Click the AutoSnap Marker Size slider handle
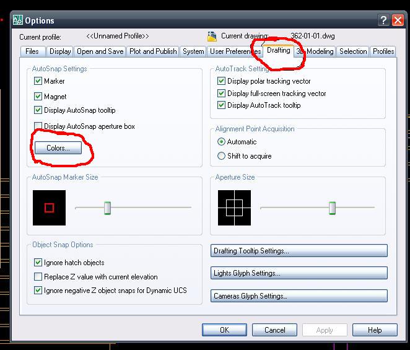 (108, 208)
